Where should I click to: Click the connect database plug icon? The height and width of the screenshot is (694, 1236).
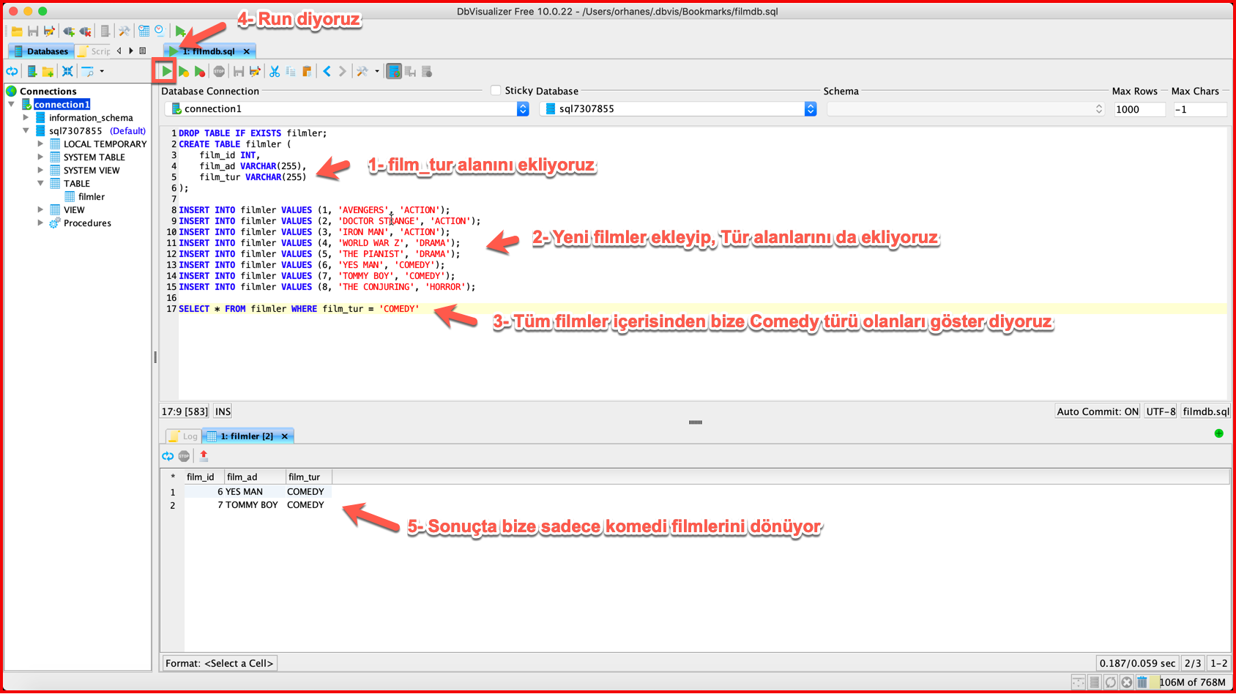[69, 31]
